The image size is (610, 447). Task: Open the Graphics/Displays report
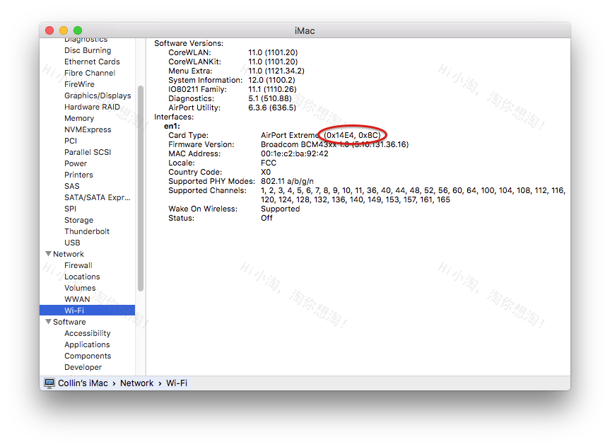pyautogui.click(x=98, y=95)
